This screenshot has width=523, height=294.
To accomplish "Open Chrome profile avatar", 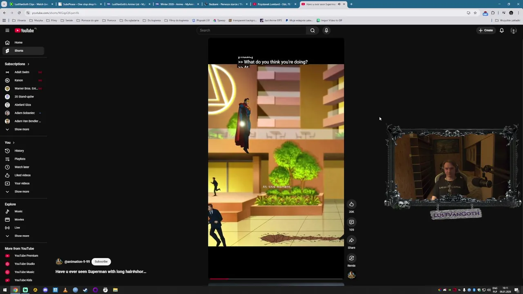I will point(511,13).
